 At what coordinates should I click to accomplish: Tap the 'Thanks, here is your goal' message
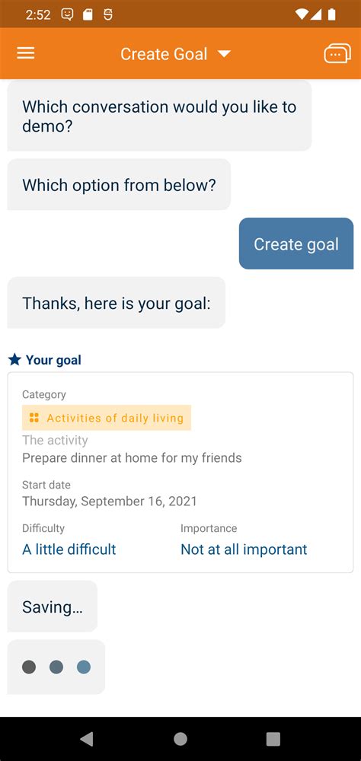[116, 303]
